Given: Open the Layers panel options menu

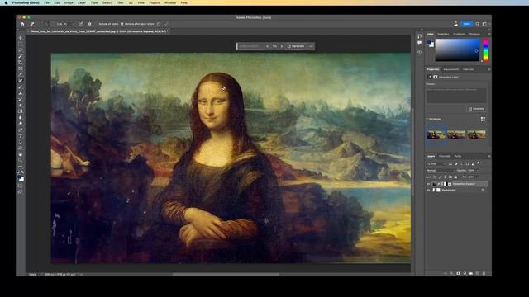Looking at the screenshot, I should coord(488,156).
